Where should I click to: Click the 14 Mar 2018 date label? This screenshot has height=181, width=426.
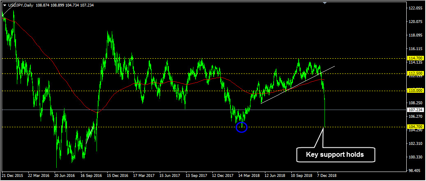pos(249,176)
